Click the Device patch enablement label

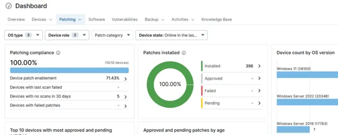(x=33, y=78)
